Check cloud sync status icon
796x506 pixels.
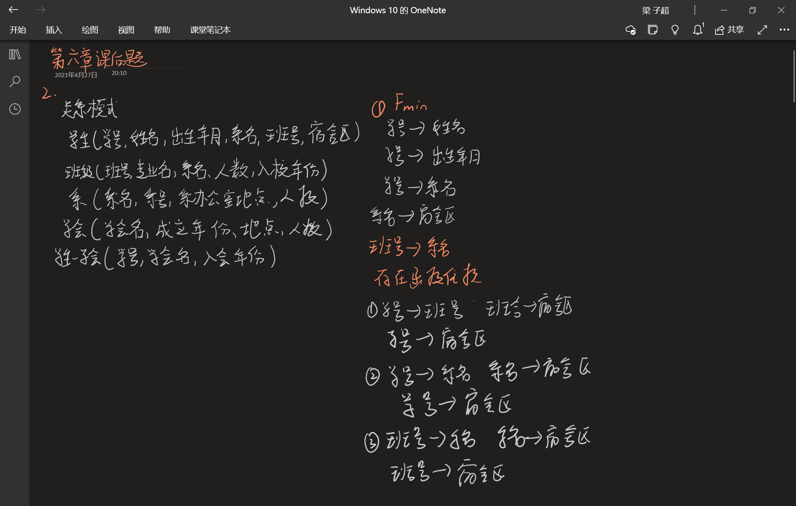[x=630, y=30]
